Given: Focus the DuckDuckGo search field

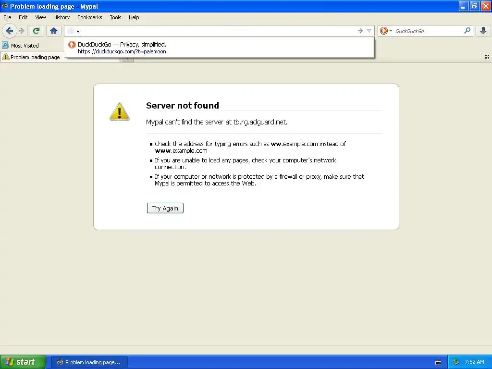Looking at the screenshot, I should (429, 31).
